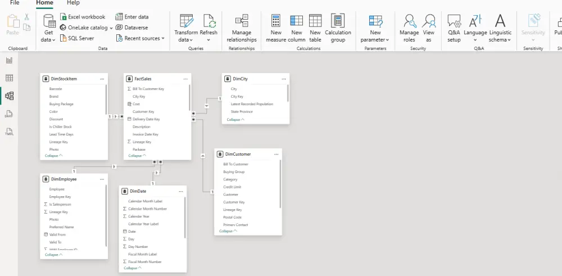This screenshot has width=562, height=276.
Task: Create a New table
Action: 315,28
